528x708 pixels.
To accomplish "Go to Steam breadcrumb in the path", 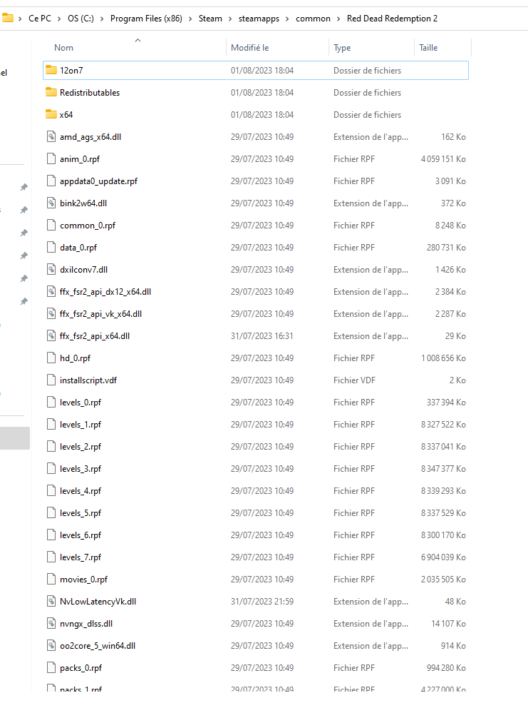I will [210, 19].
